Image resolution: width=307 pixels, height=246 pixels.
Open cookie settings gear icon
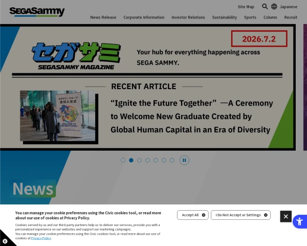click(x=5, y=241)
